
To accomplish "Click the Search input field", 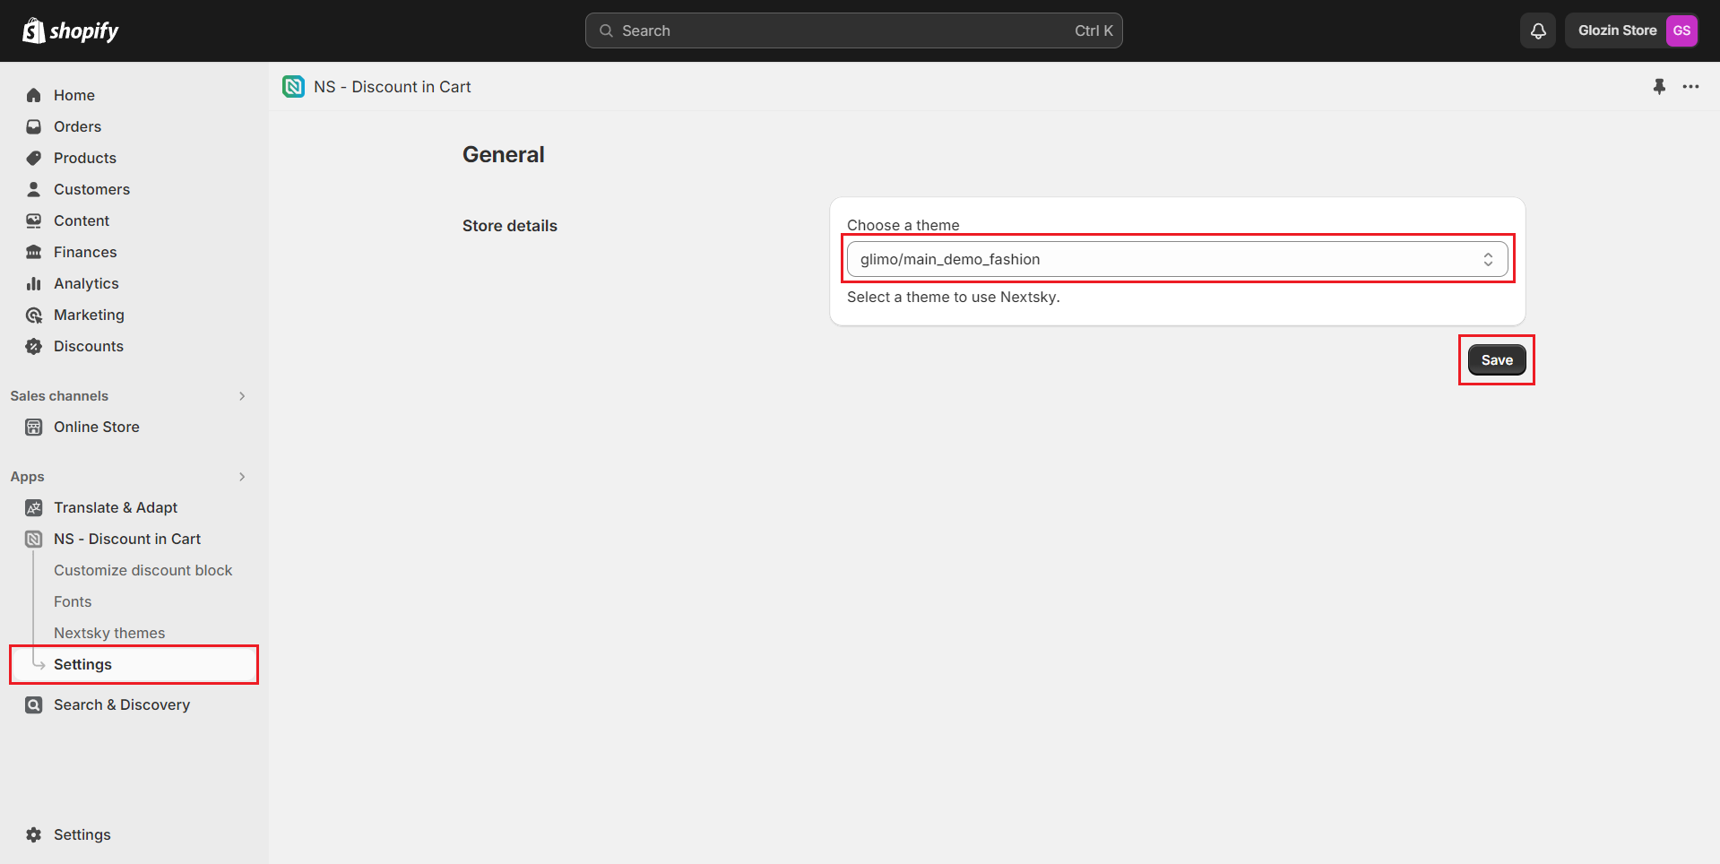I will [852, 30].
